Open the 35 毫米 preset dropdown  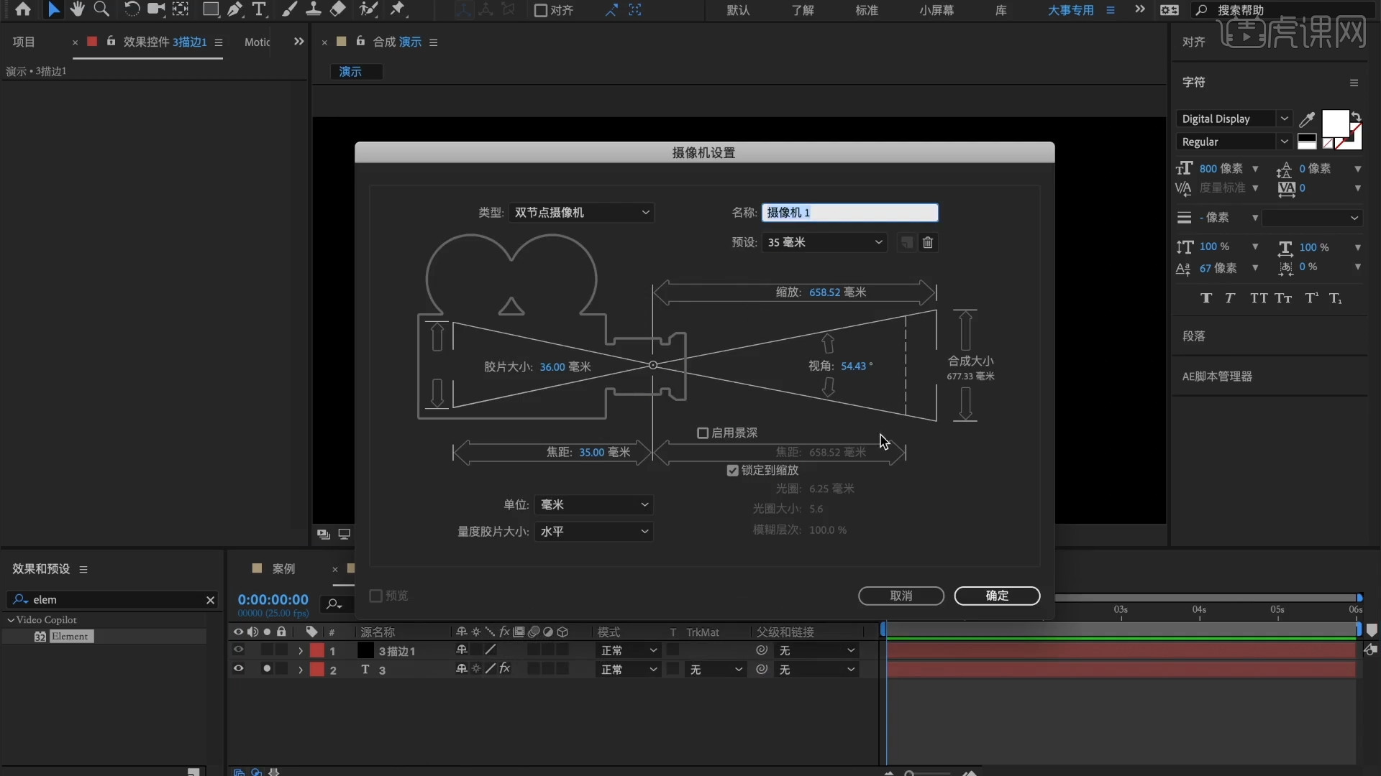[x=824, y=243]
